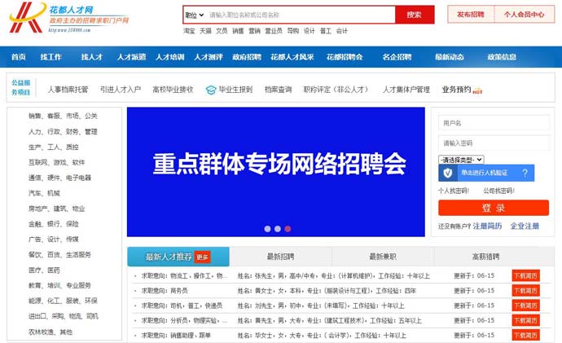The height and width of the screenshot is (343, 562).
Task: Open the 职位 search type dropdown
Action: (x=195, y=15)
